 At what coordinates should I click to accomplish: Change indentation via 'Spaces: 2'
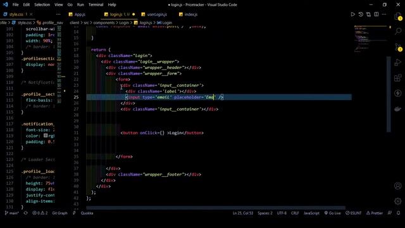coord(265,213)
